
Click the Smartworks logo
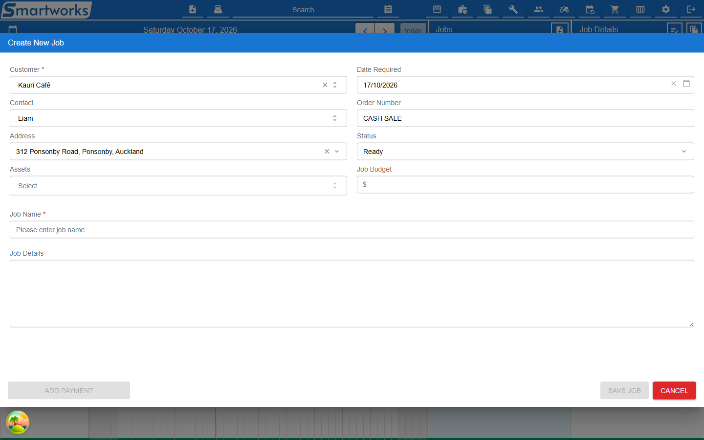click(46, 10)
